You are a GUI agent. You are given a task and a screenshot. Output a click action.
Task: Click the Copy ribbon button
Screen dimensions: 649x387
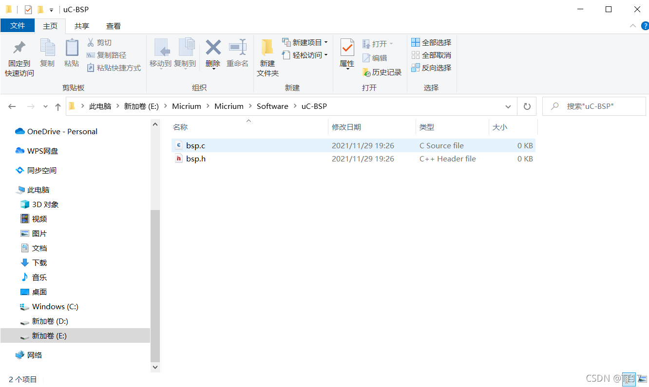47,53
